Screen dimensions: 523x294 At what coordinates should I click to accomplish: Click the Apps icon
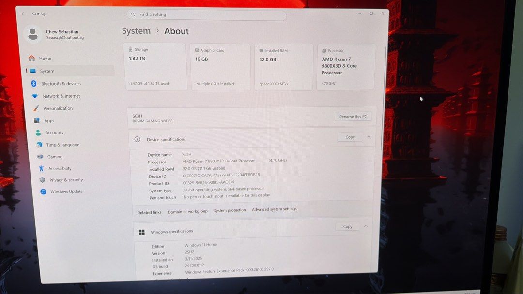point(37,120)
